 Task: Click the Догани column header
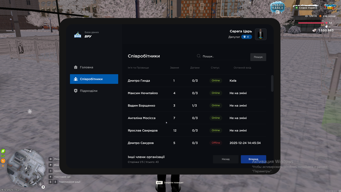[x=195, y=68]
